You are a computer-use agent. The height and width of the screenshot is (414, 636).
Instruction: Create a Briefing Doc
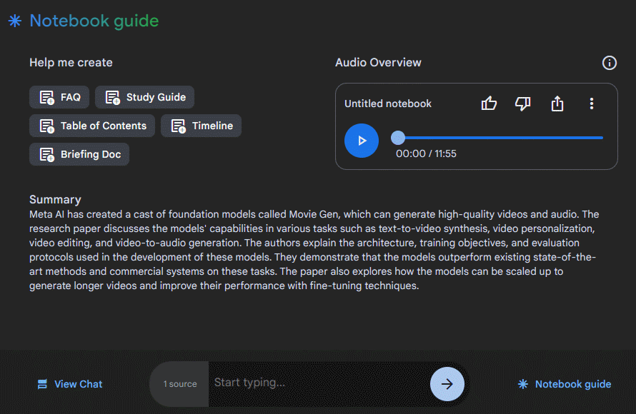tap(79, 154)
